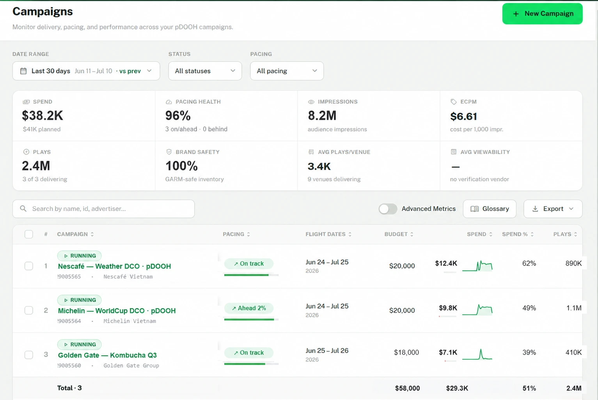Click the 62% spend percentage cell
Viewport: 598px width, 400px height.
point(529,264)
